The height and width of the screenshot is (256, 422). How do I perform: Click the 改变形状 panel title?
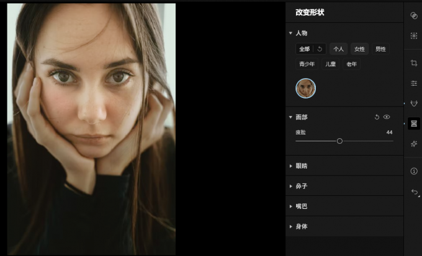(x=310, y=12)
